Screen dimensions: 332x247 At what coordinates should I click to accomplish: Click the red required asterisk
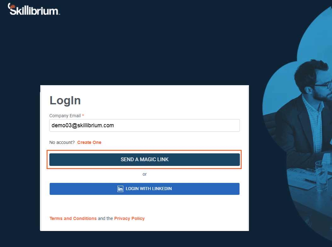[x=83, y=115]
